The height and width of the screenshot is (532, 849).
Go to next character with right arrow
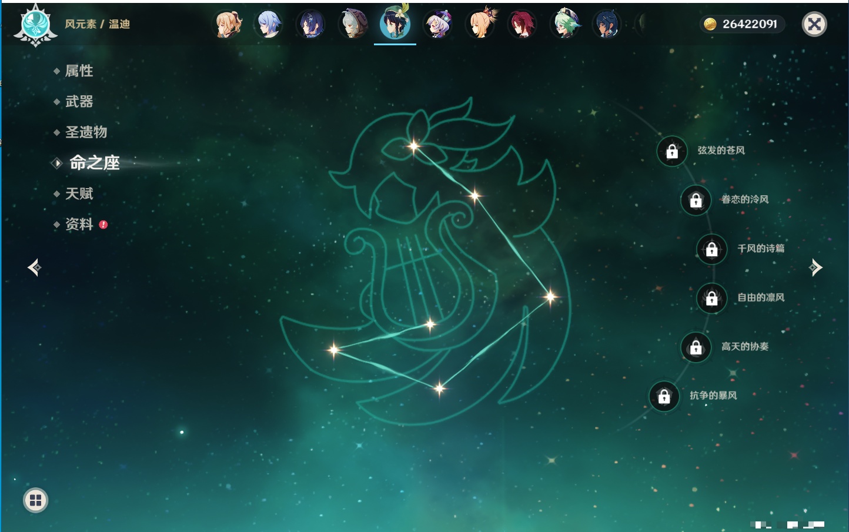pyautogui.click(x=815, y=267)
